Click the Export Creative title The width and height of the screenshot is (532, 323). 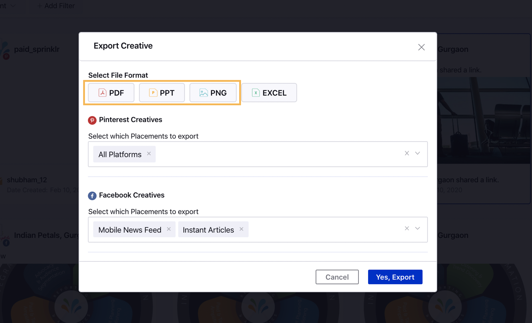(123, 46)
